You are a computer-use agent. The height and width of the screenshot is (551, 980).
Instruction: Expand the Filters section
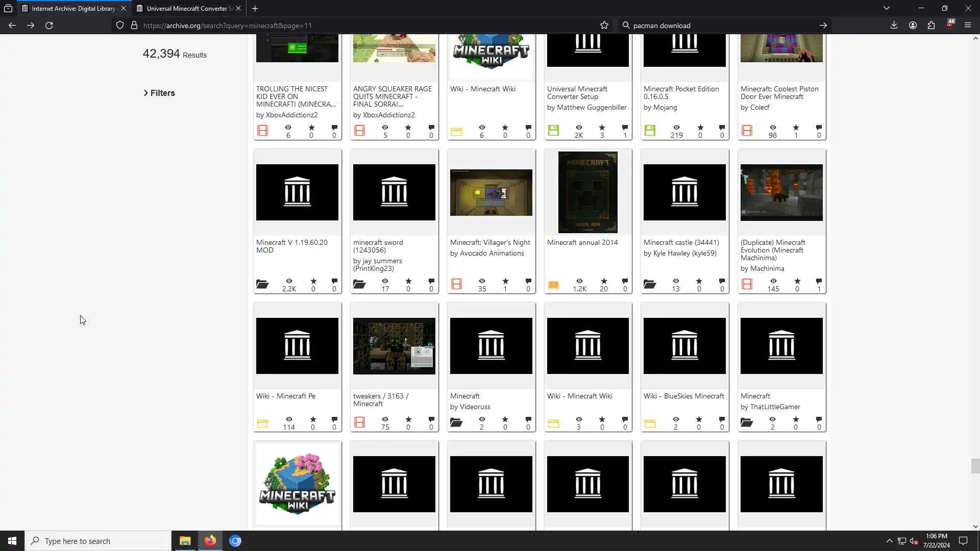(159, 93)
